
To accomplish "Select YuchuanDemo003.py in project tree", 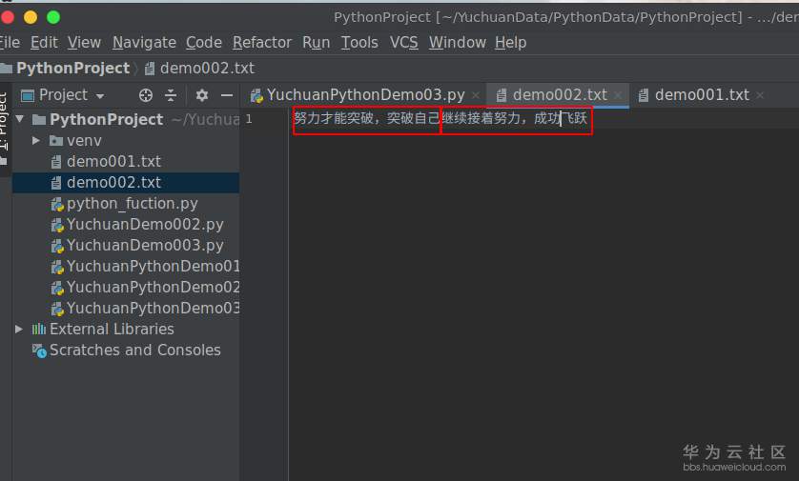I will pos(145,246).
